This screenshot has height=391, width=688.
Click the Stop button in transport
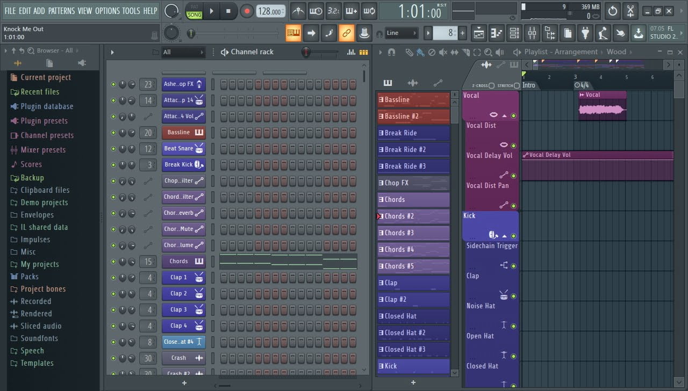[228, 11]
